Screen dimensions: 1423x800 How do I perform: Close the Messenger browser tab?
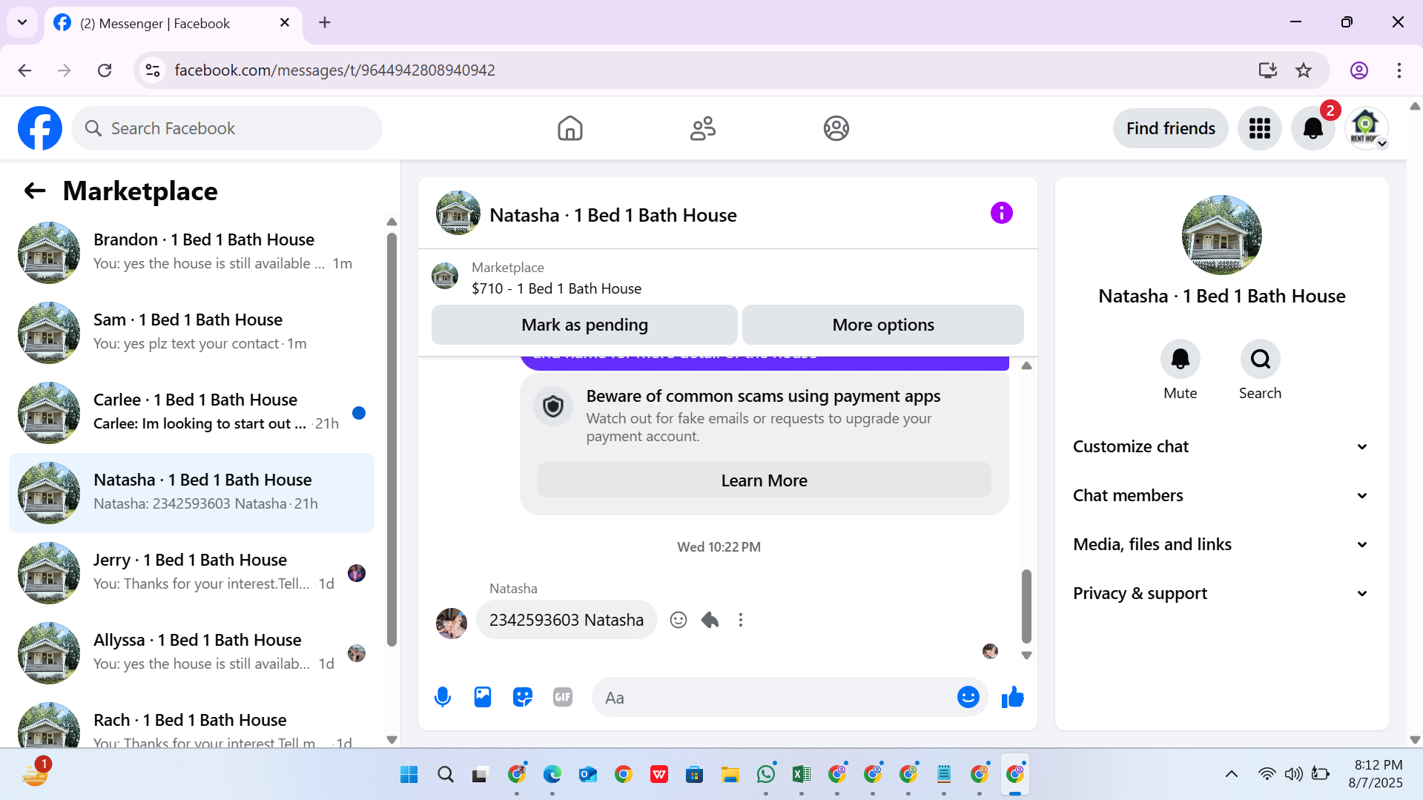(x=285, y=23)
